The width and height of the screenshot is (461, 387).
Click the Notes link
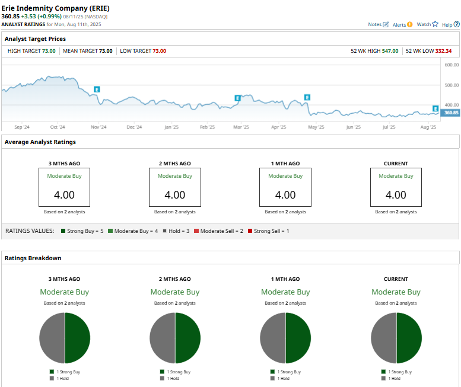coord(374,24)
